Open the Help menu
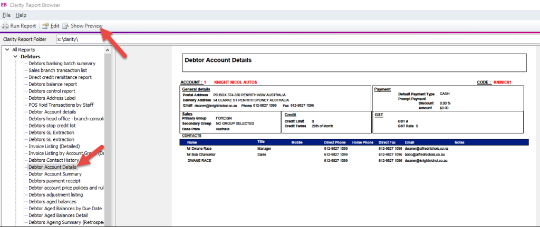The image size is (540, 227). (x=21, y=15)
